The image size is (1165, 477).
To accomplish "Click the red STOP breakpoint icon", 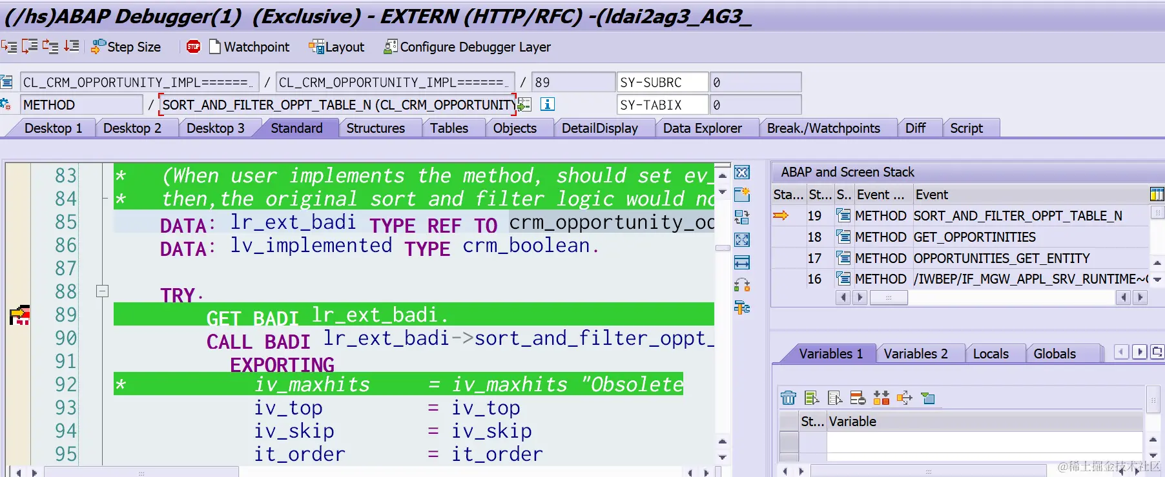I will tap(193, 46).
